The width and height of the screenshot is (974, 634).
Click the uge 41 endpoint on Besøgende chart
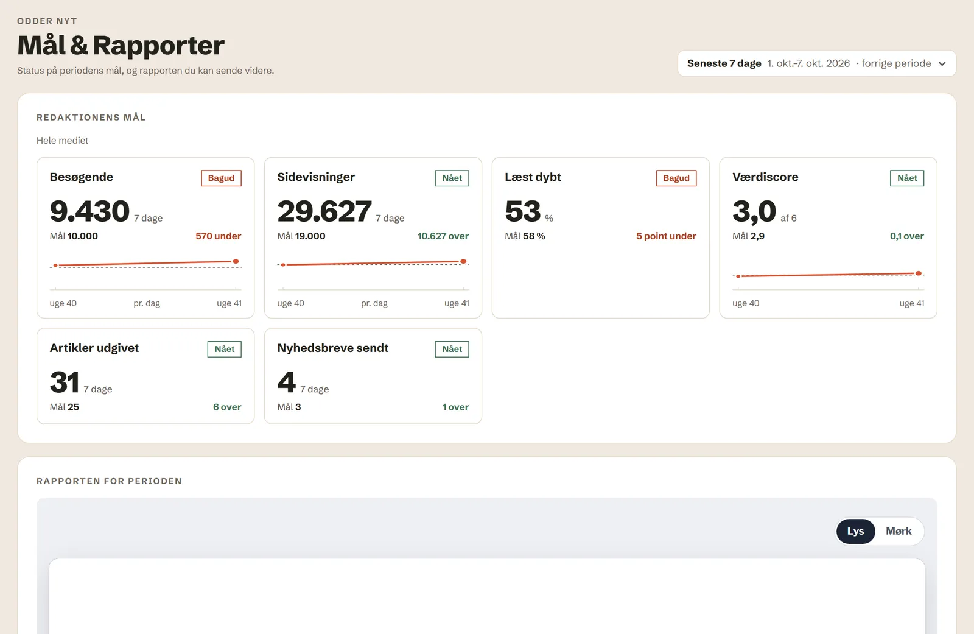236,261
